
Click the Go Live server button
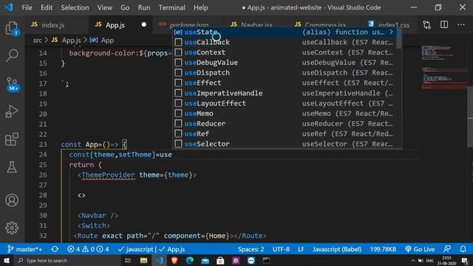[420, 249]
